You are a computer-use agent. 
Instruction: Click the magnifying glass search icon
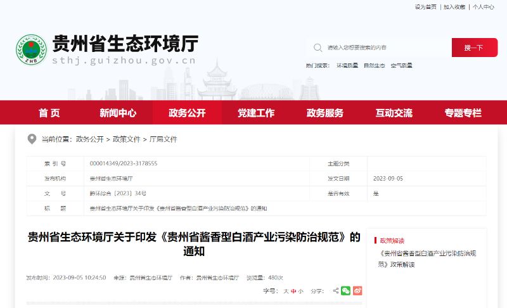[x=317, y=48]
